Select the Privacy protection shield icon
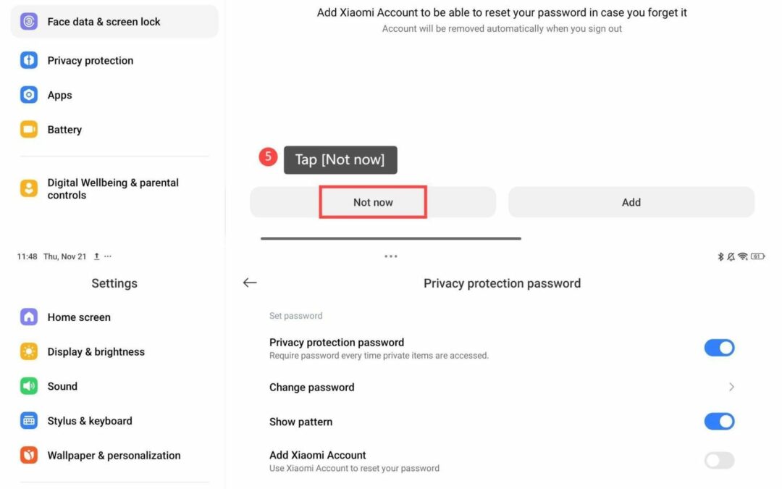This screenshot has width=782, height=489. tap(28, 60)
